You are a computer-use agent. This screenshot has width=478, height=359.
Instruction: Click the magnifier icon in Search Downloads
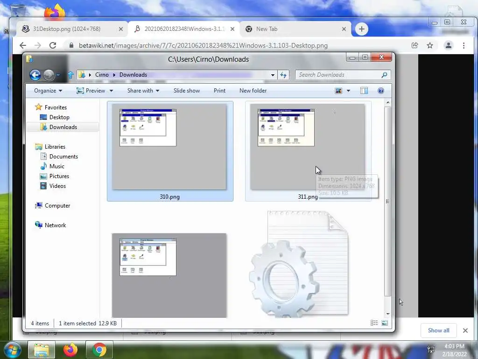click(384, 75)
